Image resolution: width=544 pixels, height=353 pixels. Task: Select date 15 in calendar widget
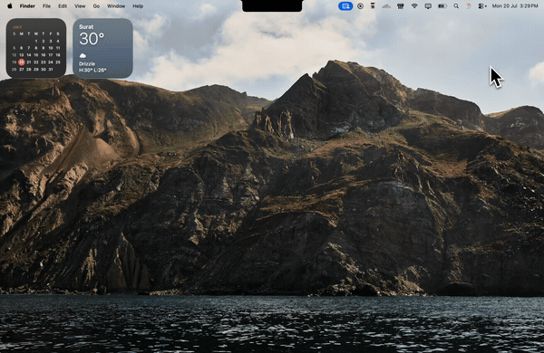(x=36, y=55)
